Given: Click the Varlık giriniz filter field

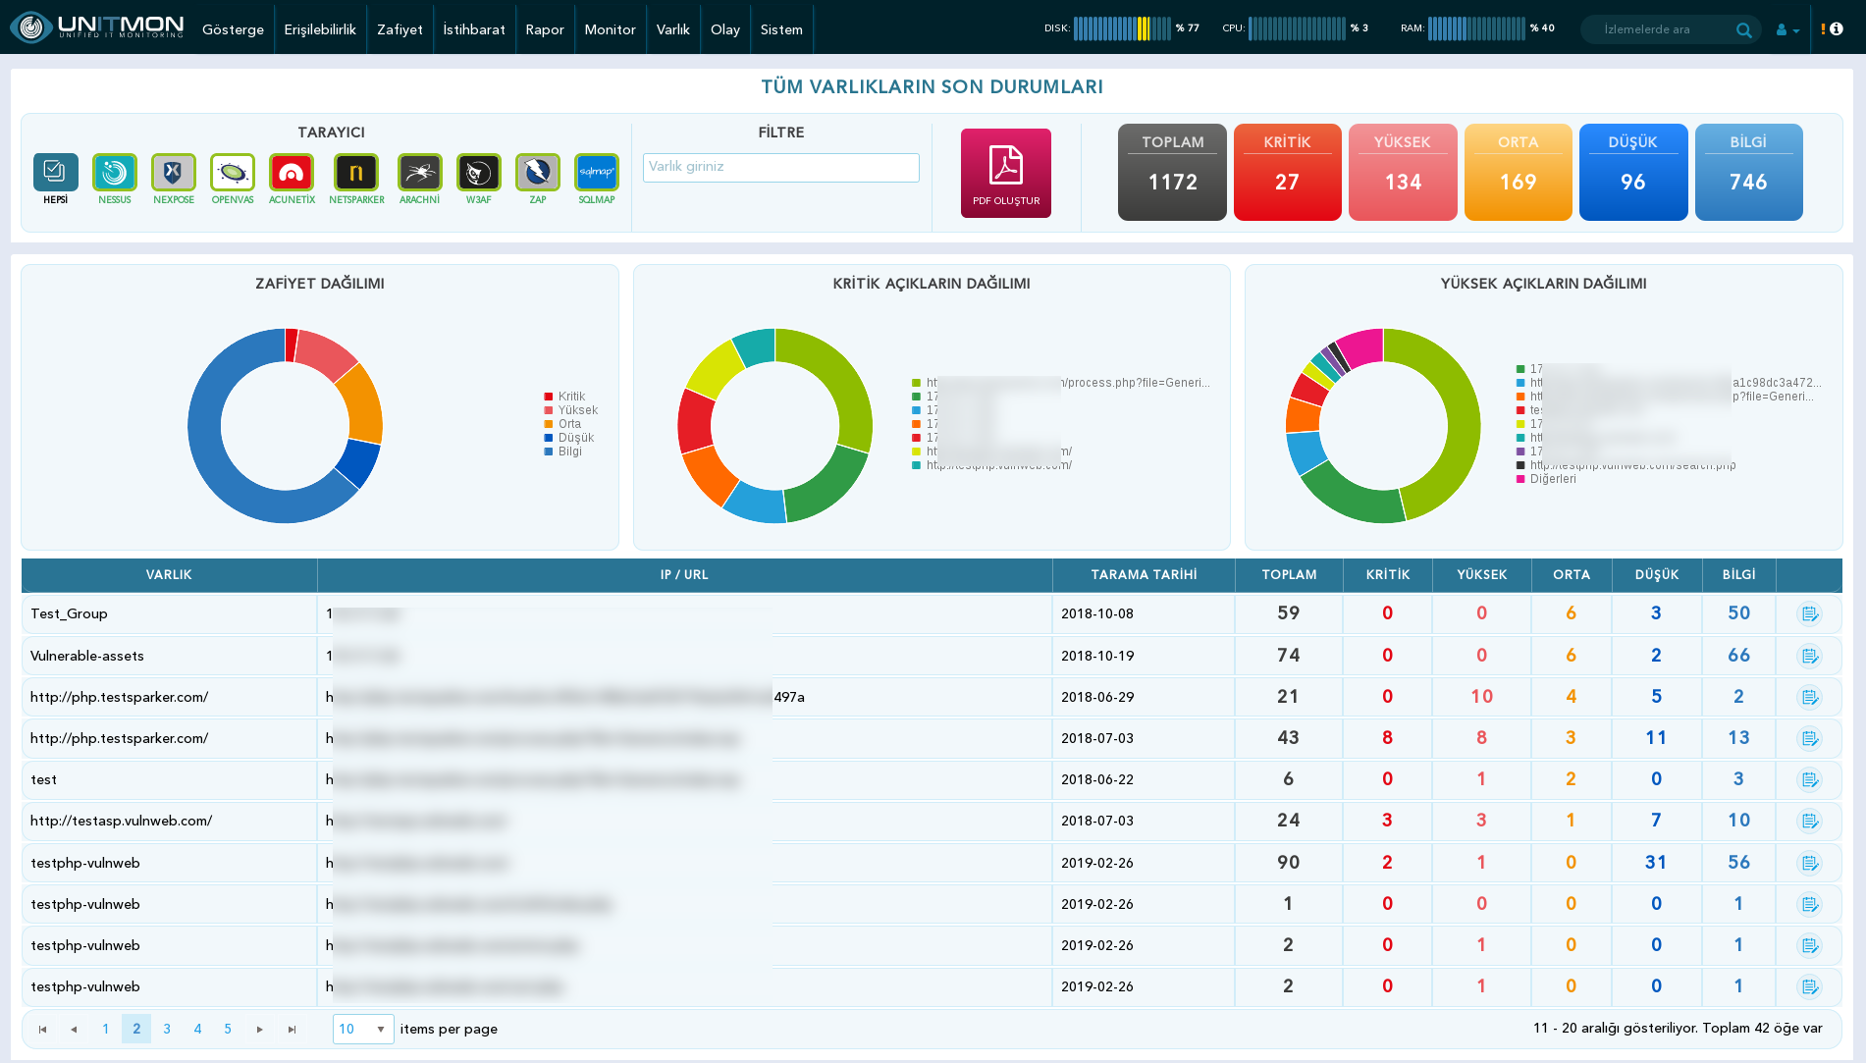Looking at the screenshot, I should pos(781,167).
